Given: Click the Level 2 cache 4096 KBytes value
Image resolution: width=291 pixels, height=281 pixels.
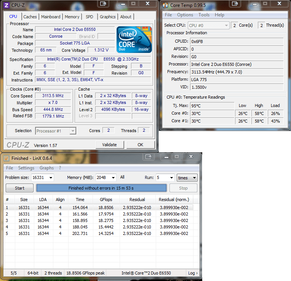Looking at the screenshot, I should pos(113,109).
